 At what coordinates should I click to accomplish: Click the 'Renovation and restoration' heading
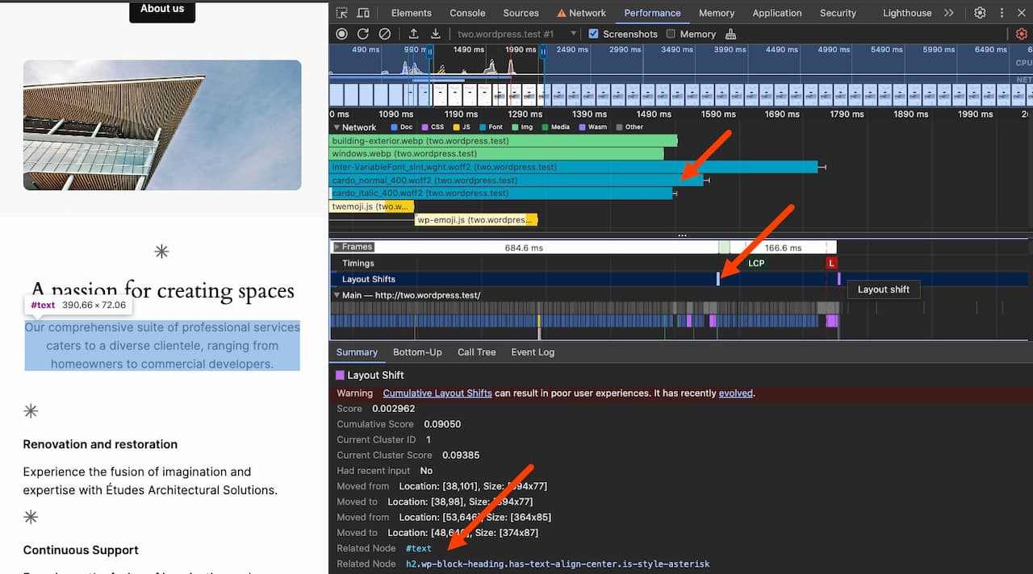[x=100, y=444]
